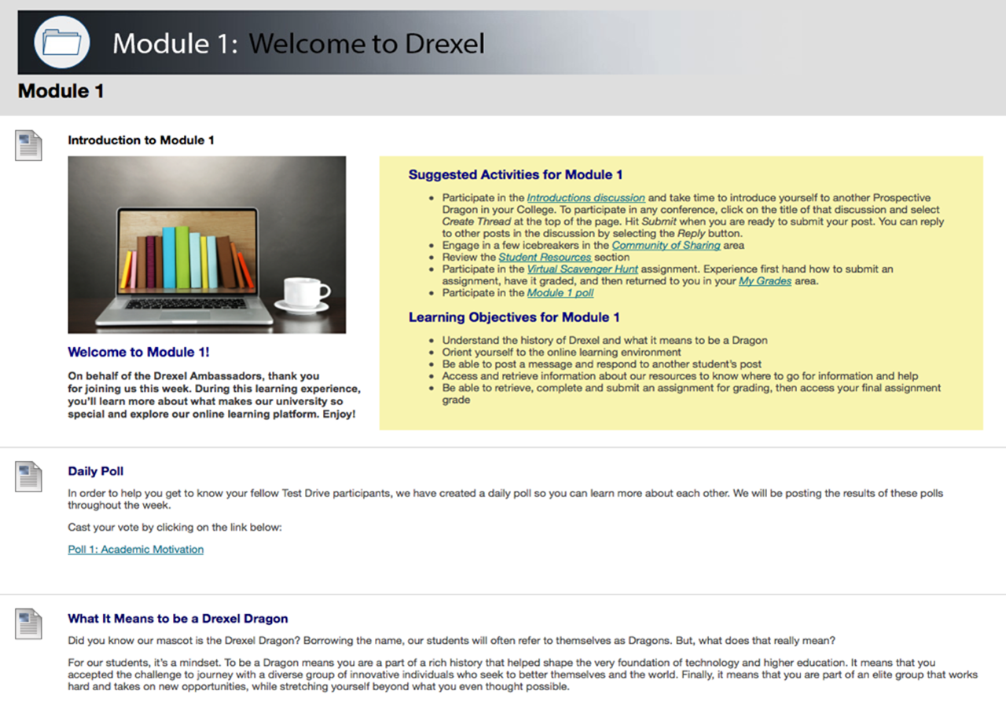This screenshot has height=702, width=1006.
Task: Click the Learning Objectives for Module 1 heading
Action: point(514,317)
